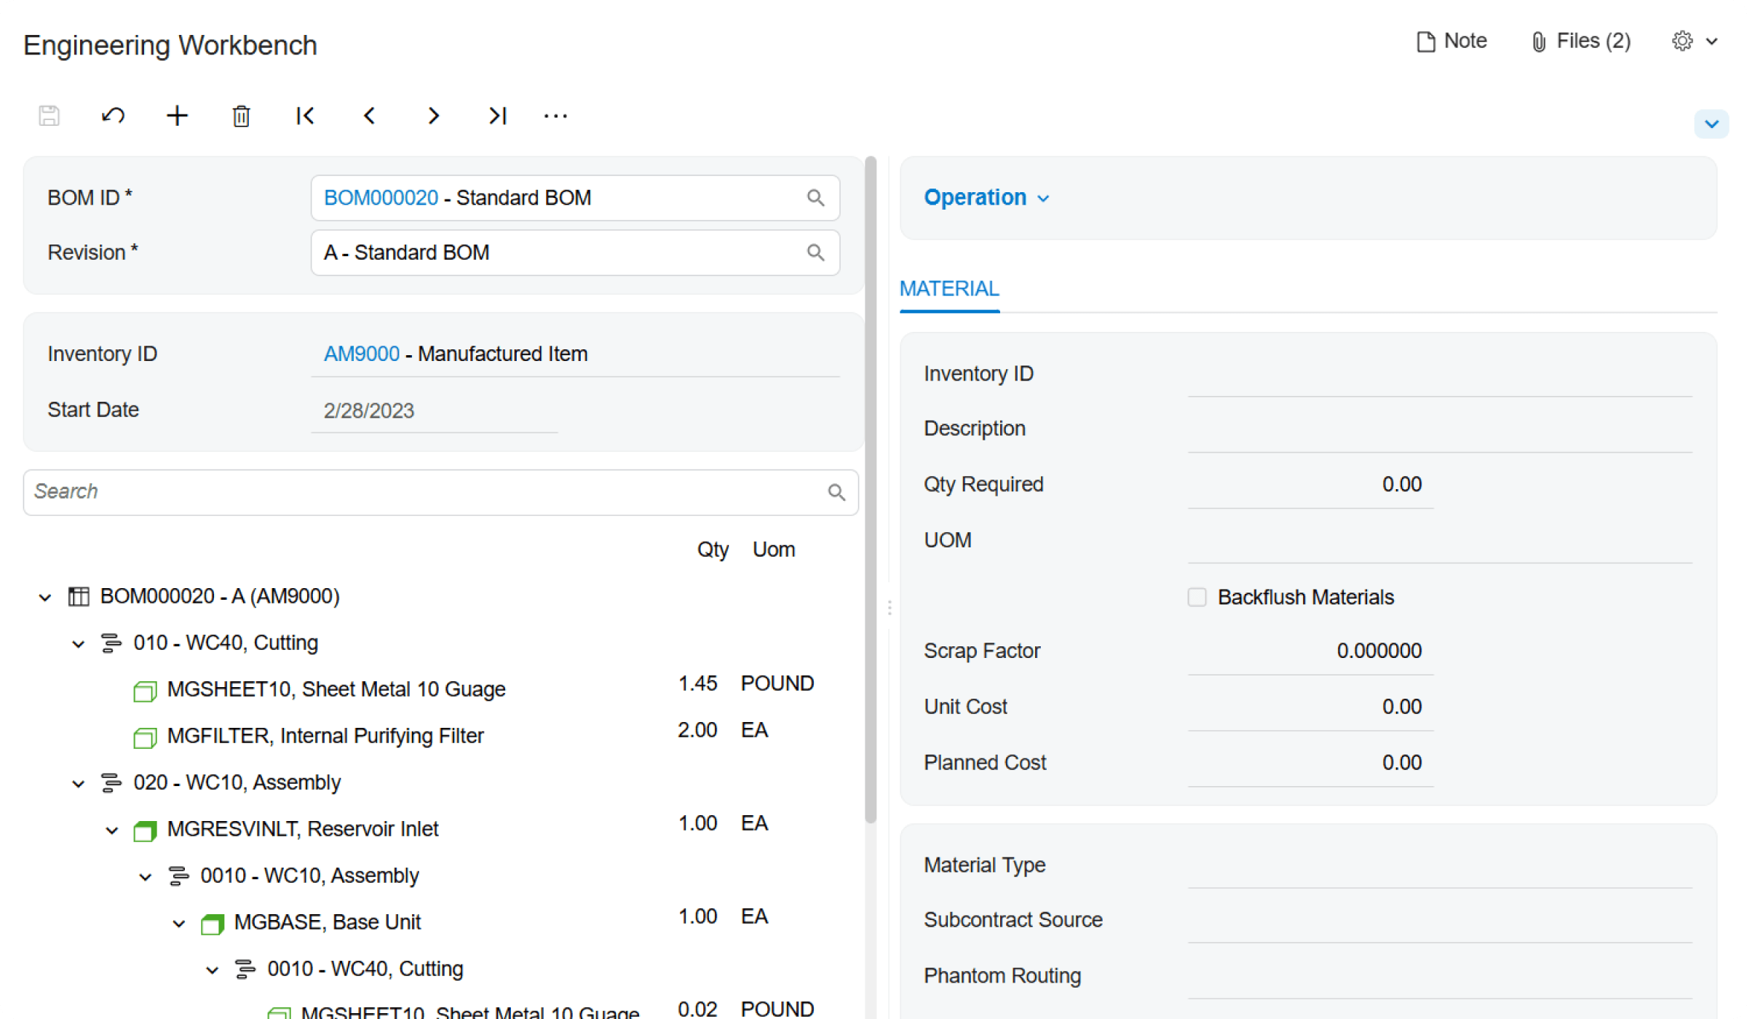Open the Revision lookup magnifier icon
Viewport: 1747px width, 1019px height.
[815, 252]
